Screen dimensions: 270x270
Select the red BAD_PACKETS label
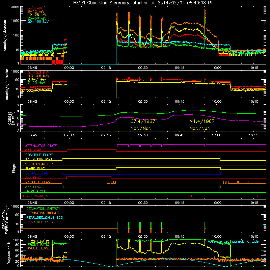click(37, 196)
